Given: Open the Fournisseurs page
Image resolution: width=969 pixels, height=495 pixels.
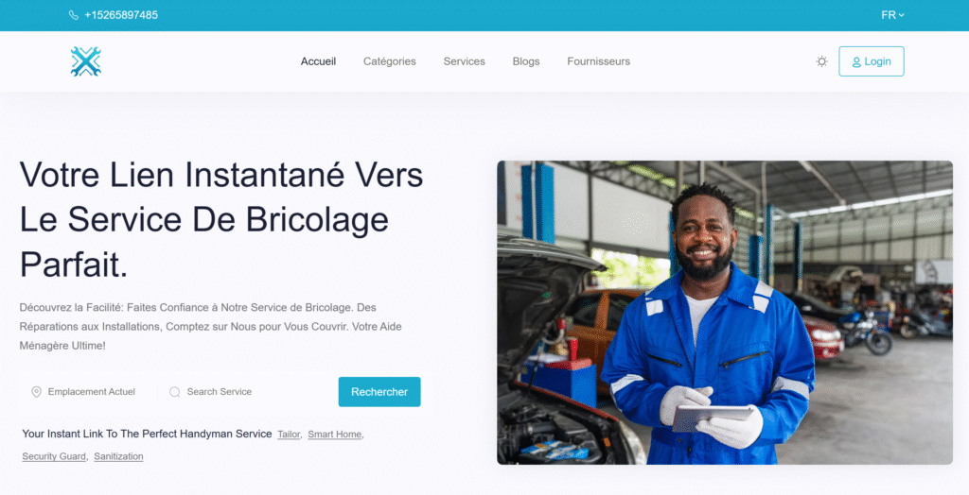Looking at the screenshot, I should click(x=599, y=61).
